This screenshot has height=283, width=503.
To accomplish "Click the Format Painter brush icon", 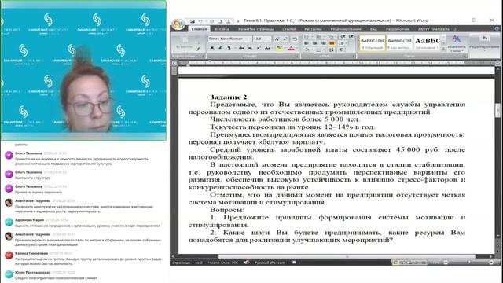I will pos(198,49).
